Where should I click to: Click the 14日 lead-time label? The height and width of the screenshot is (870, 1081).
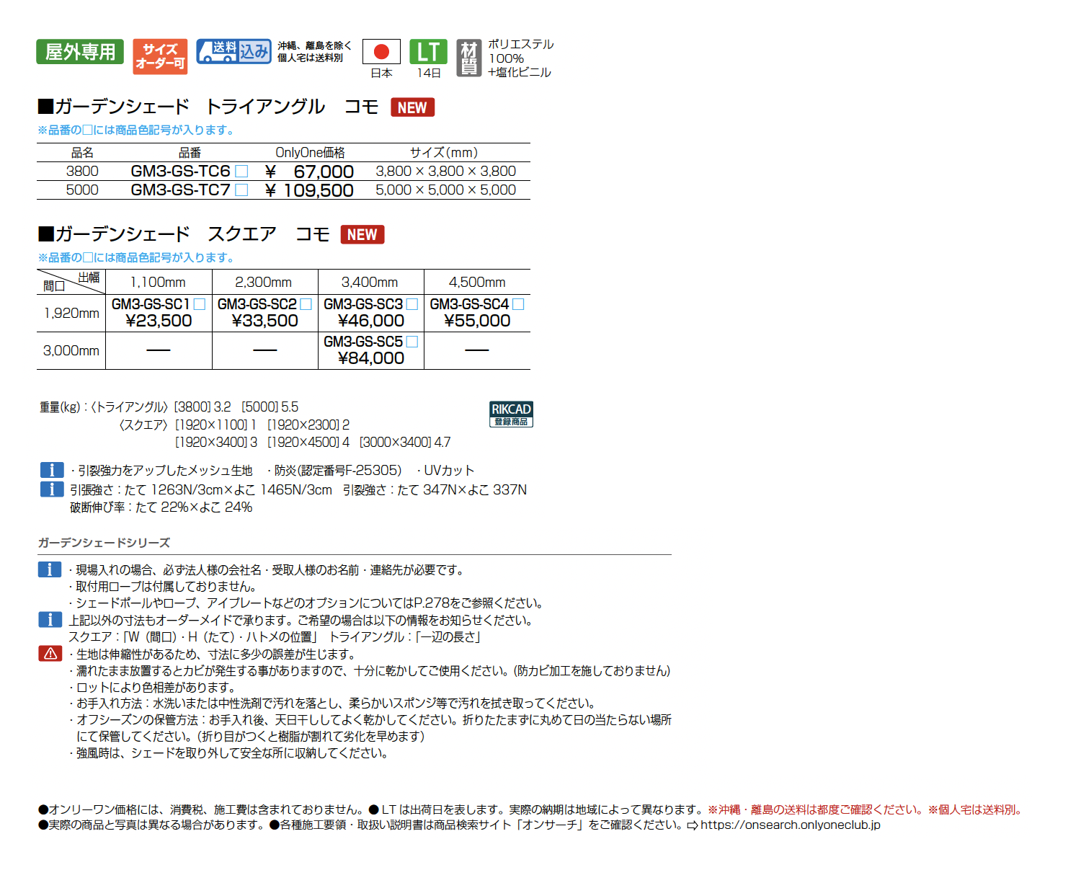(429, 74)
